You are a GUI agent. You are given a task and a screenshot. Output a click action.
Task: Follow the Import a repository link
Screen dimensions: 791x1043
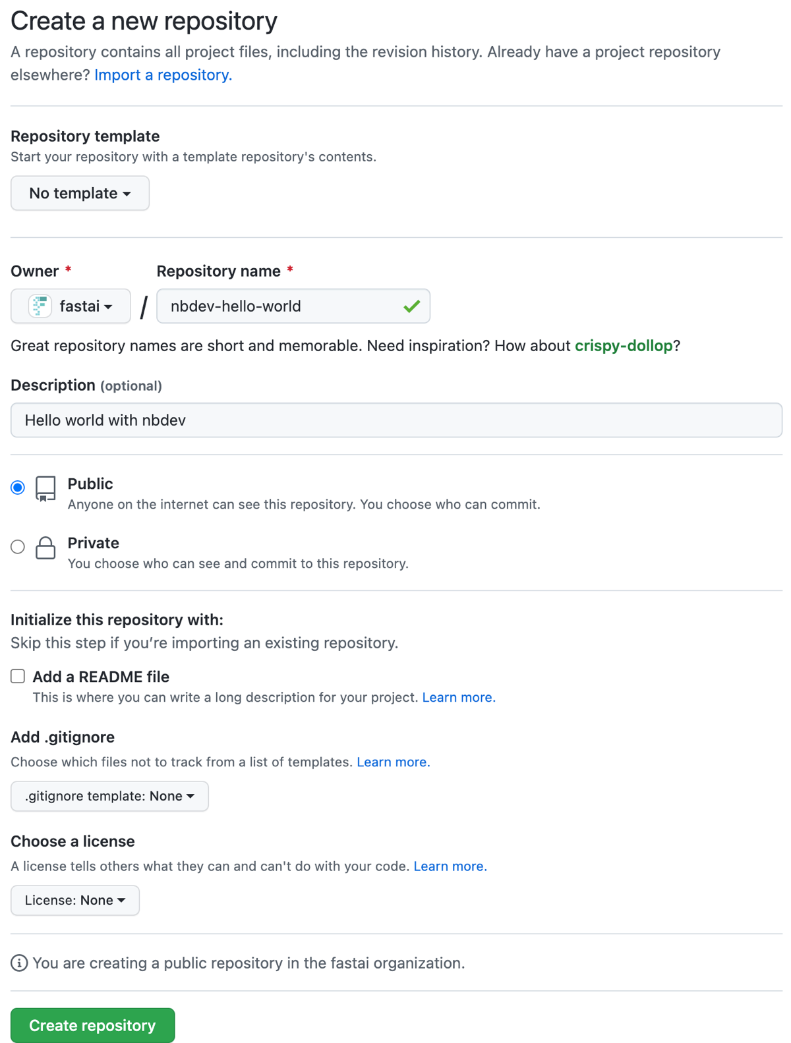163,75
